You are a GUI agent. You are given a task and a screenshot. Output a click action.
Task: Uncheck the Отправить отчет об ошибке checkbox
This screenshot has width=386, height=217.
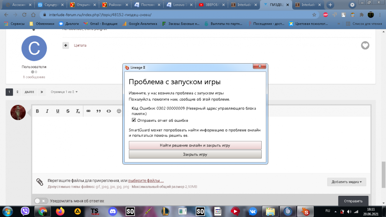pyautogui.click(x=134, y=120)
